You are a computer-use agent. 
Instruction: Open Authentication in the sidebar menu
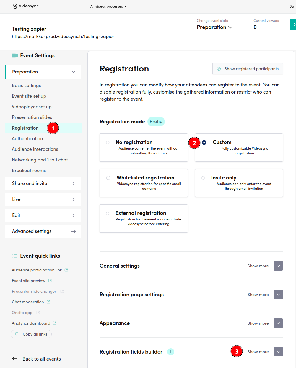(x=27, y=139)
